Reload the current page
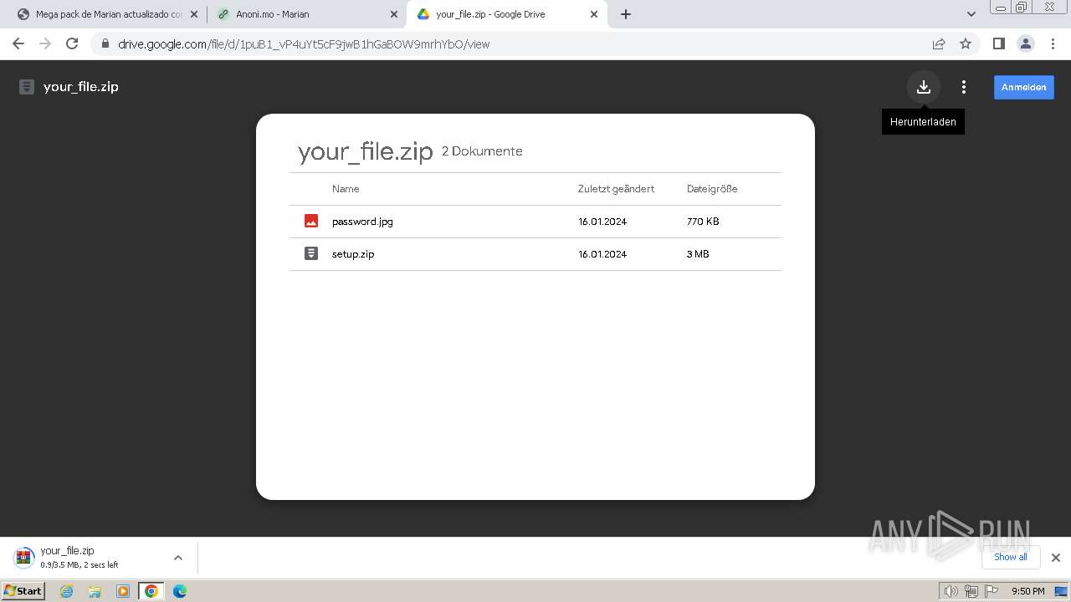The image size is (1071, 602). 72,43
